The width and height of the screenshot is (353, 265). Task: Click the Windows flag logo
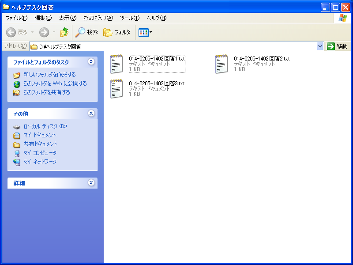coord(343,18)
